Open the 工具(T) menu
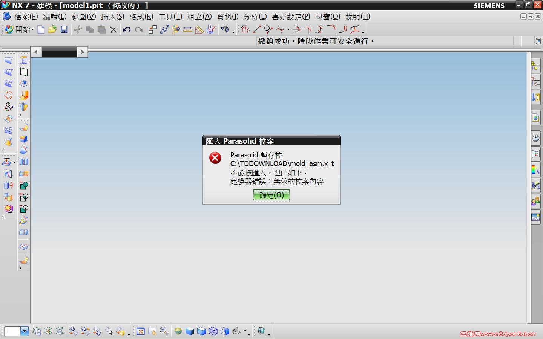This screenshot has height=339, width=543. tap(170, 17)
